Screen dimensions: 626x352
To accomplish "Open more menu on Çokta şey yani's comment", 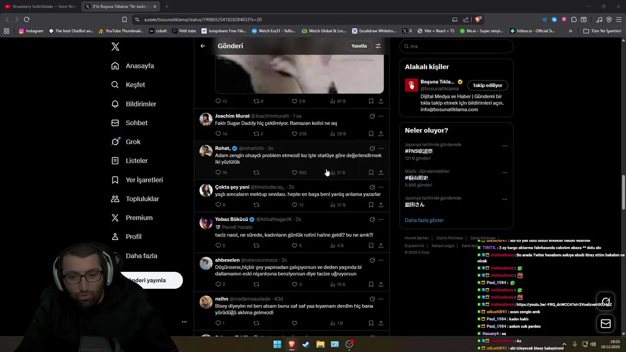I will point(381,187).
